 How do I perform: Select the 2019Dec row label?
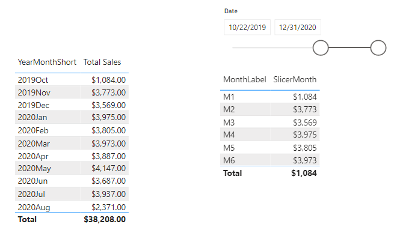pyautogui.click(x=34, y=105)
